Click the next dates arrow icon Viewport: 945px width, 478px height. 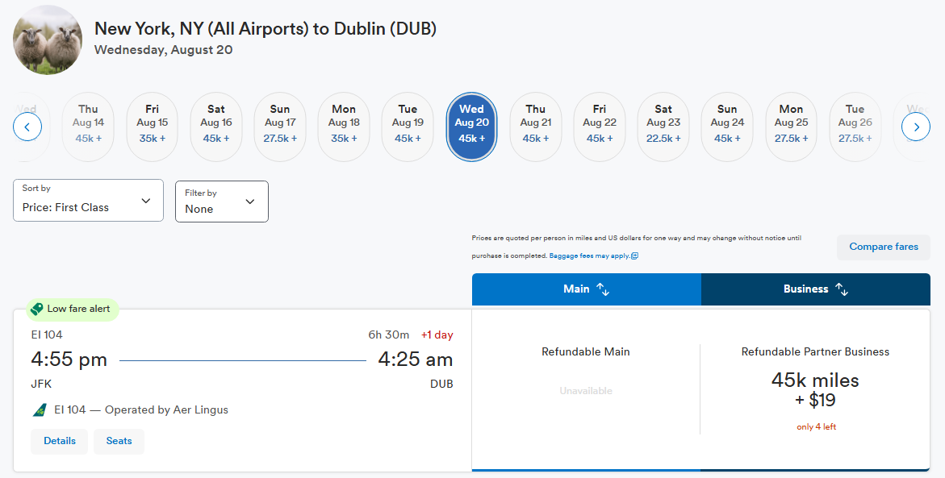pyautogui.click(x=915, y=127)
